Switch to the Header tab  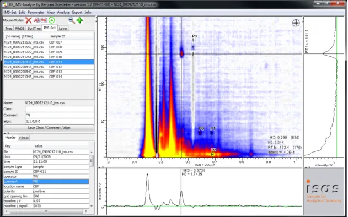(10, 138)
